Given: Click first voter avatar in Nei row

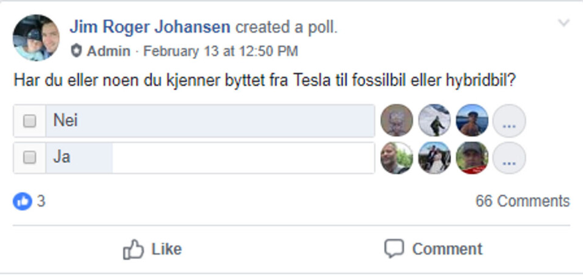Looking at the screenshot, I should tap(397, 121).
